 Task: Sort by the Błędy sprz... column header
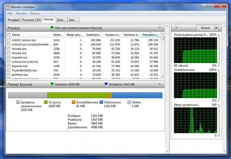74,35
